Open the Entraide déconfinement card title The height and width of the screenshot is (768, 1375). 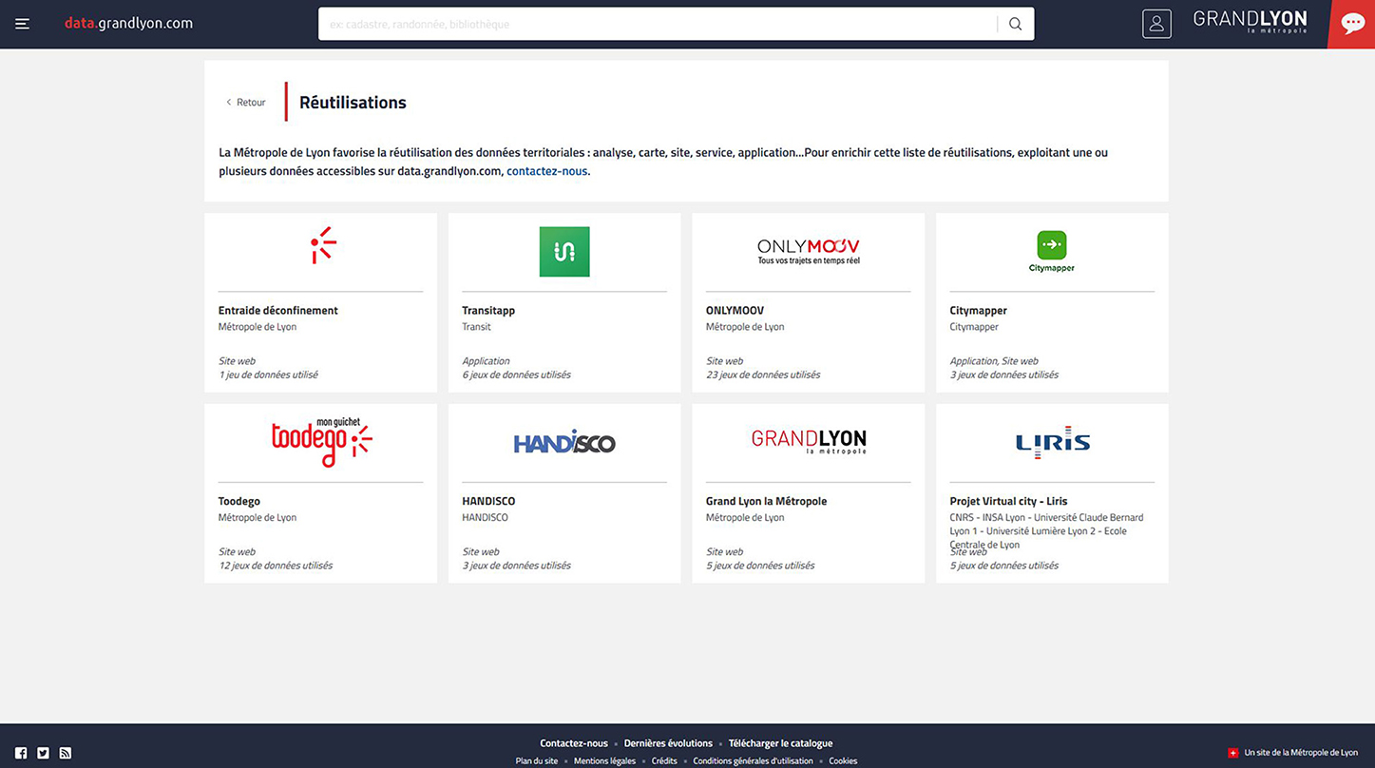277,310
